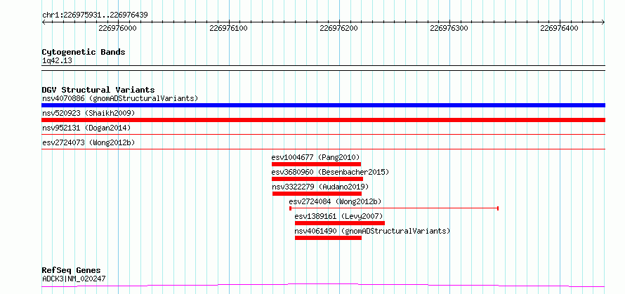Screen dimensions: 625x294
Task: Click the red bar under esv3680960
Action: click(317, 179)
